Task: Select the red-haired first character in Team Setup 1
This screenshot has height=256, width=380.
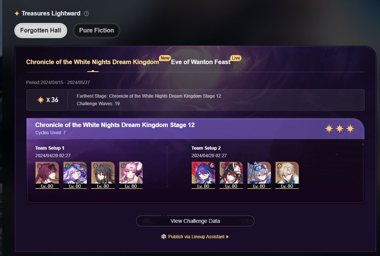Action: [47, 175]
